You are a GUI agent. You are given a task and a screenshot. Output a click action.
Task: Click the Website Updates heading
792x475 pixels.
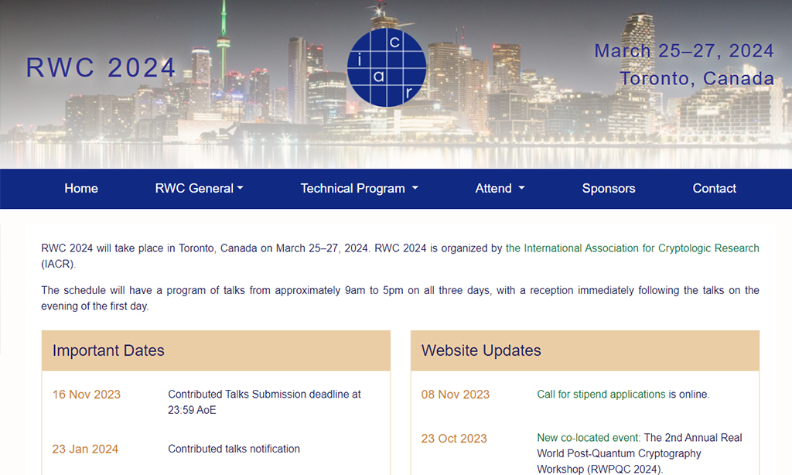[481, 350]
